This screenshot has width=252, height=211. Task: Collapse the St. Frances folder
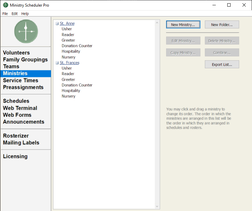(57, 63)
